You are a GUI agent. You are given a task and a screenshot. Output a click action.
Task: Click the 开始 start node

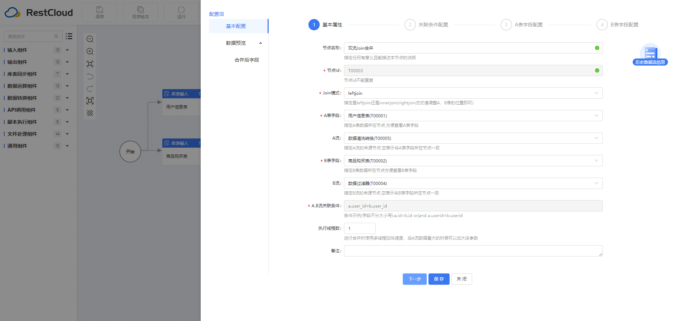pos(130,152)
